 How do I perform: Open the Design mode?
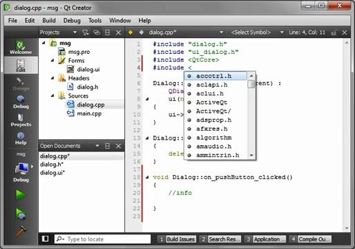[21, 84]
